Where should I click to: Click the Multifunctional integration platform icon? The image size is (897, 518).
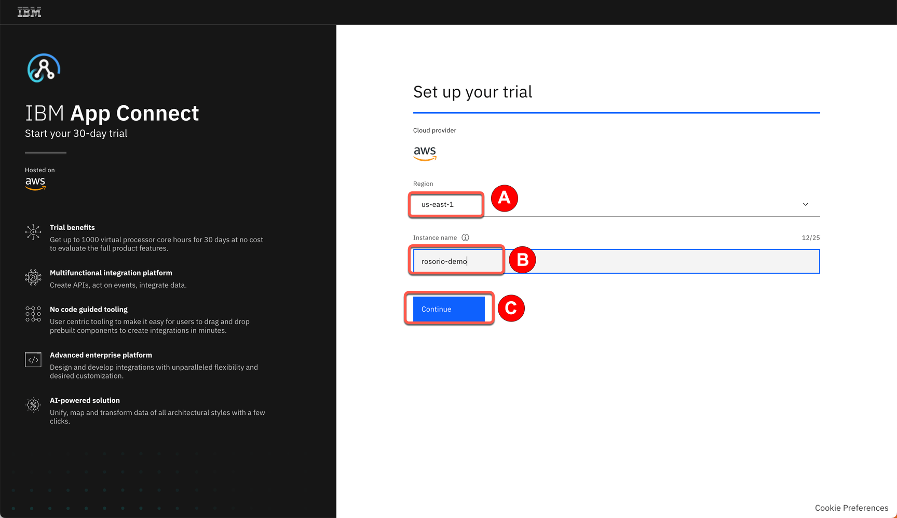point(33,278)
